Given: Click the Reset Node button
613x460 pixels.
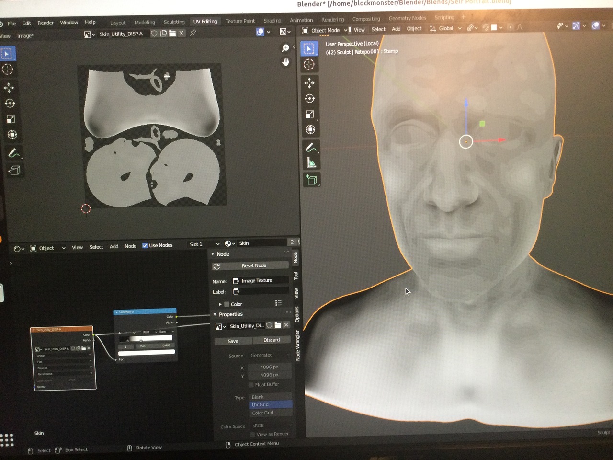Looking at the screenshot, I should [253, 265].
